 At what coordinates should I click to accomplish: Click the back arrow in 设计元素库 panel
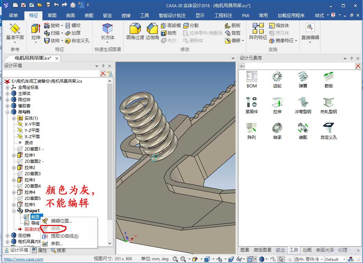point(242,66)
